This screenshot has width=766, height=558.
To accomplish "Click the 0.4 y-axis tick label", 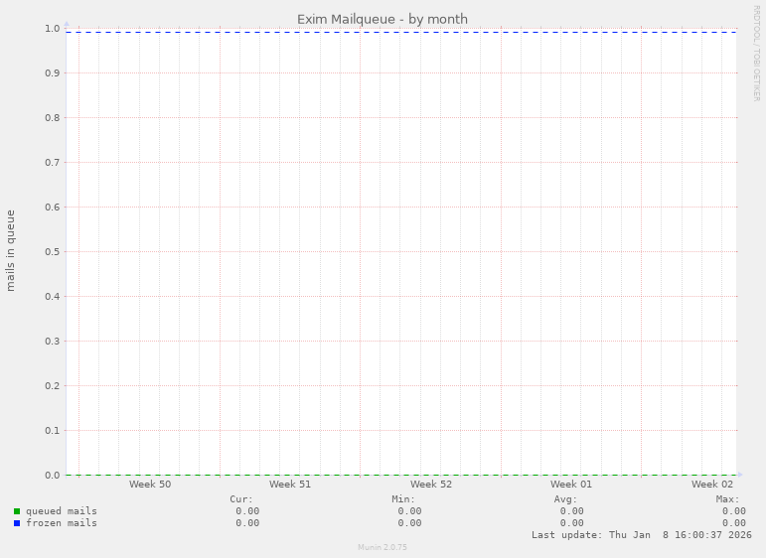I will pos(53,296).
